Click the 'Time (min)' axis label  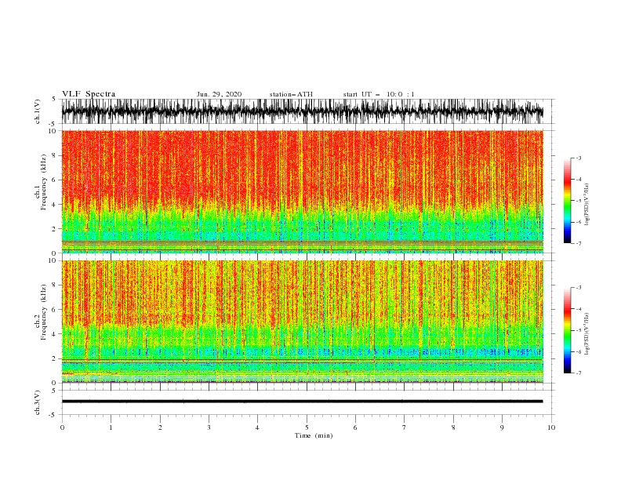314,435
